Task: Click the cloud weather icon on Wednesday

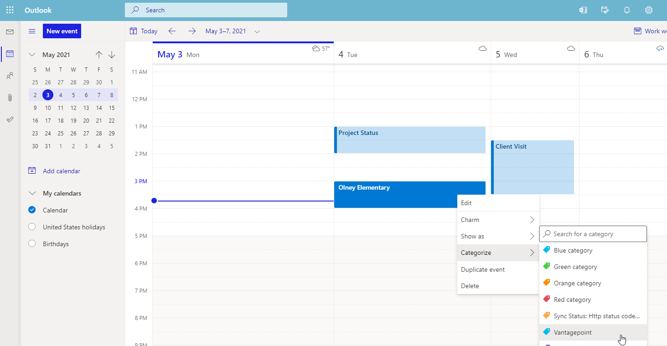Action: 571,48
